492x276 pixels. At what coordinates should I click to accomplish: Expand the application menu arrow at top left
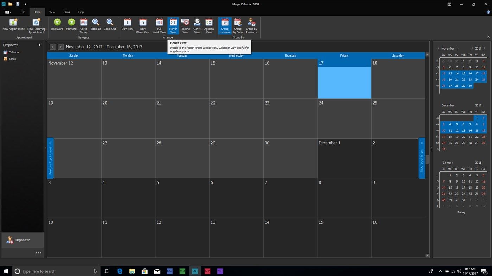pyautogui.click(x=10, y=12)
